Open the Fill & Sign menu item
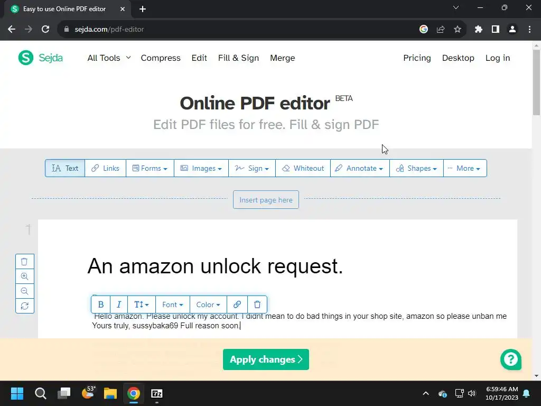541x406 pixels. click(x=238, y=58)
